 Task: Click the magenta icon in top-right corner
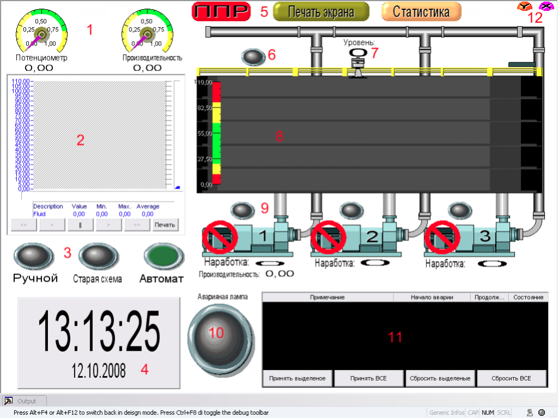pyautogui.click(x=545, y=7)
